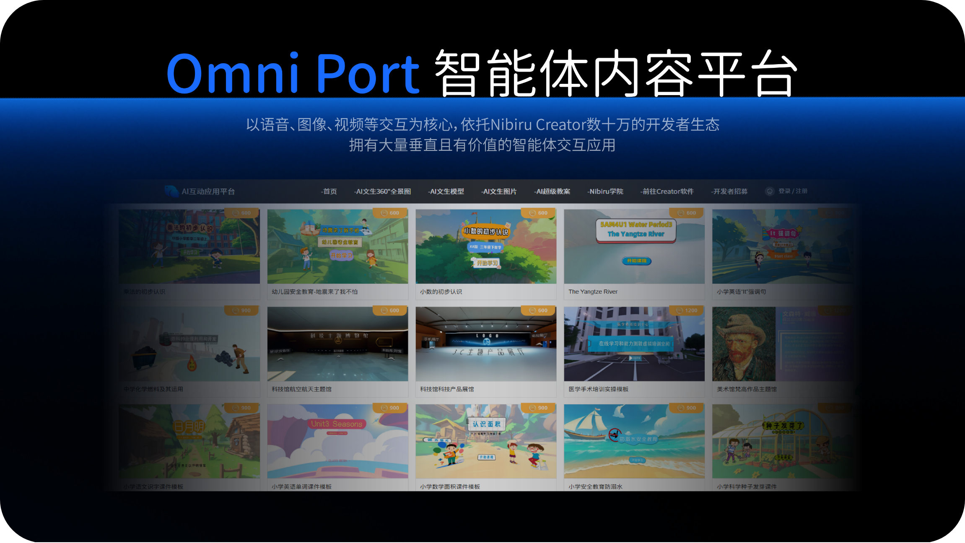Click the Omni Port 智能体内容平台 heading
The image size is (965, 543).
[482, 74]
